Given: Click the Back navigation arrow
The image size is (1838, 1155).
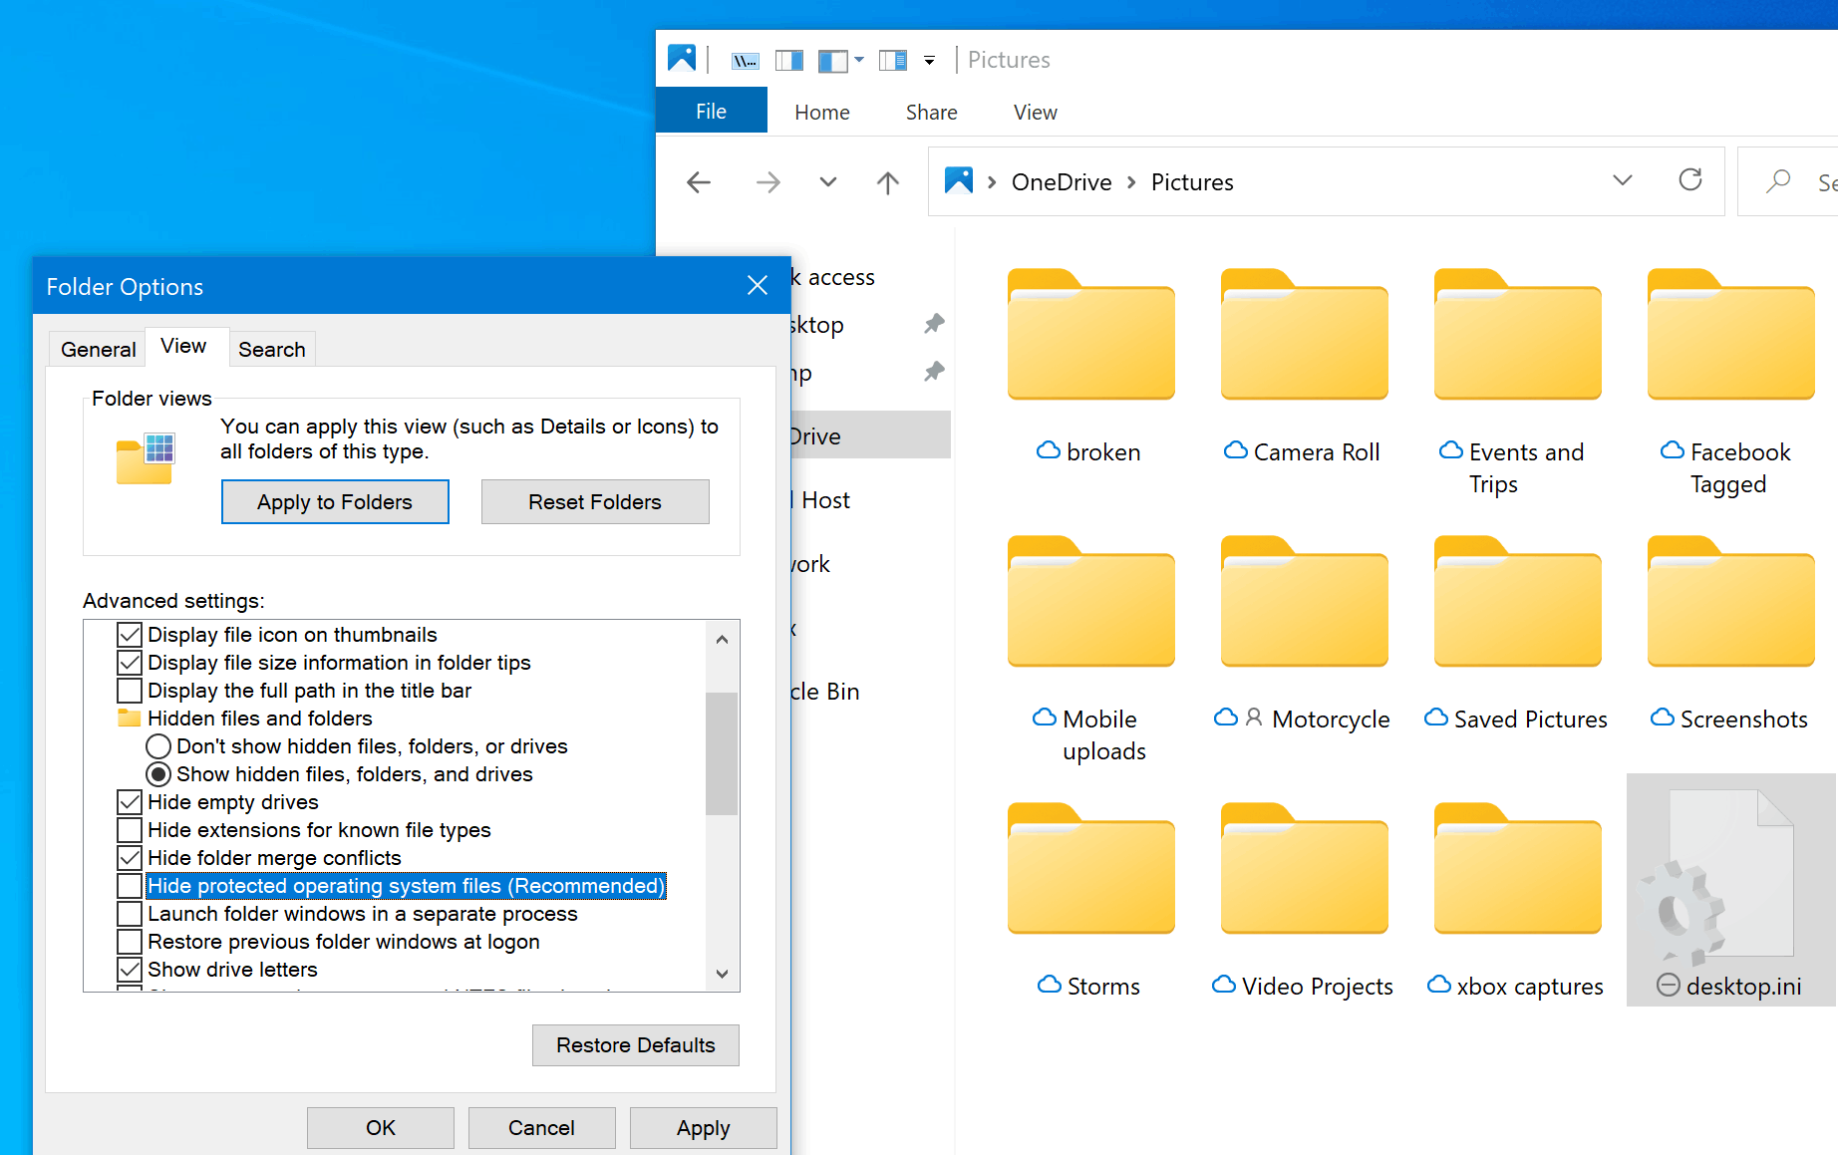Looking at the screenshot, I should point(699,181).
